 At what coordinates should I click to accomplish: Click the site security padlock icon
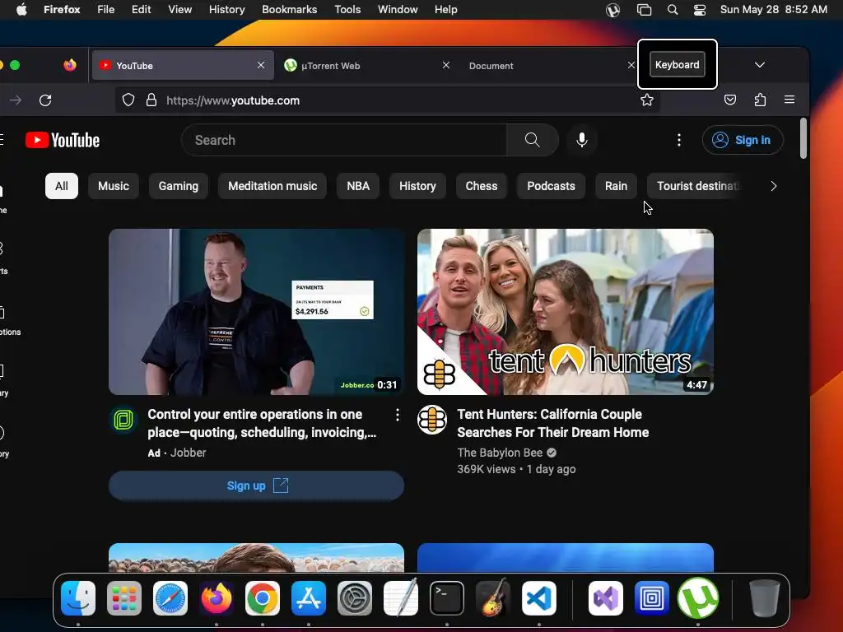[x=151, y=100]
